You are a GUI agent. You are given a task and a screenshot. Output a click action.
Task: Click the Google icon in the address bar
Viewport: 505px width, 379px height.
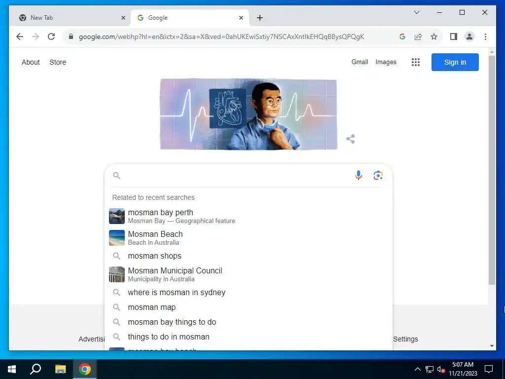(x=402, y=37)
